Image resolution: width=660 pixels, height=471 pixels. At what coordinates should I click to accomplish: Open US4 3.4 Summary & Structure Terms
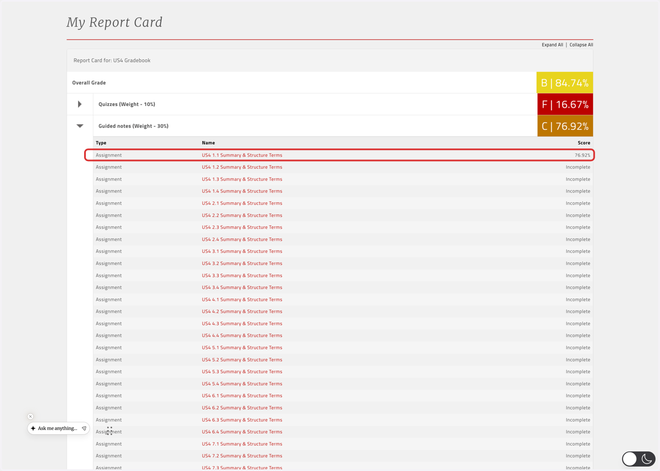click(242, 287)
